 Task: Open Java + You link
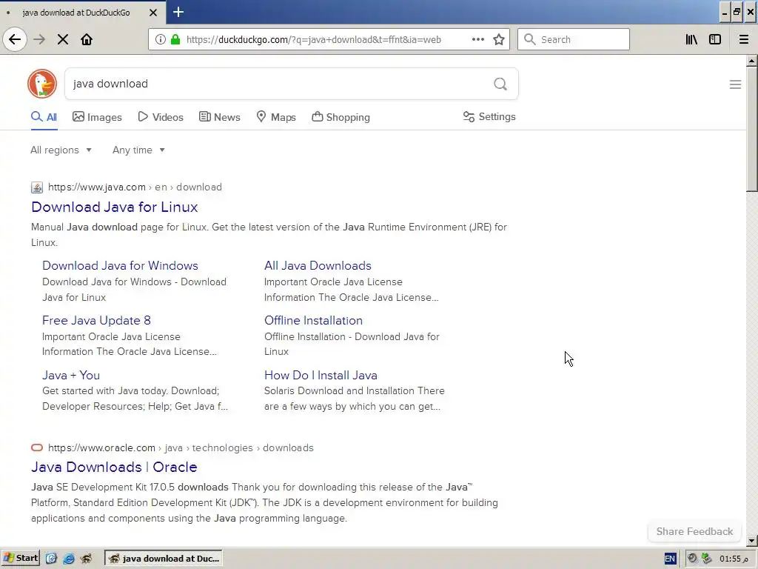click(71, 375)
